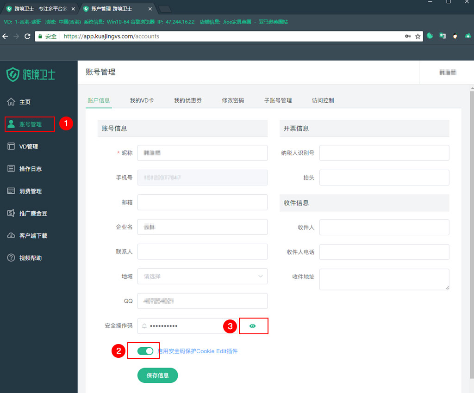Close the 账户管理-跨境卫士 browser tab
The height and width of the screenshot is (393, 474).
click(x=150, y=9)
